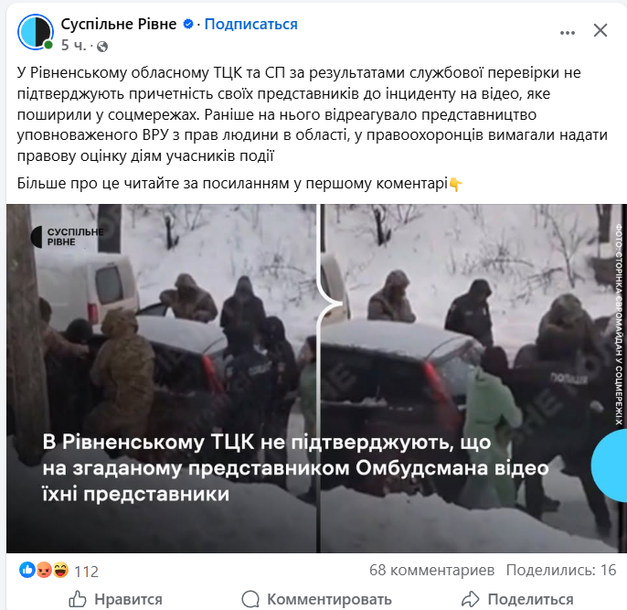The image size is (627, 610).
Task: Like the post with Нравится
Action: click(115, 599)
